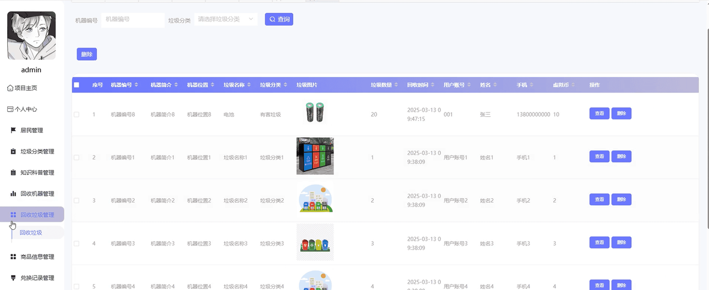The image size is (709, 290).
Task: Click 查看 for 垃圾名称2 row
Action: click(599, 199)
